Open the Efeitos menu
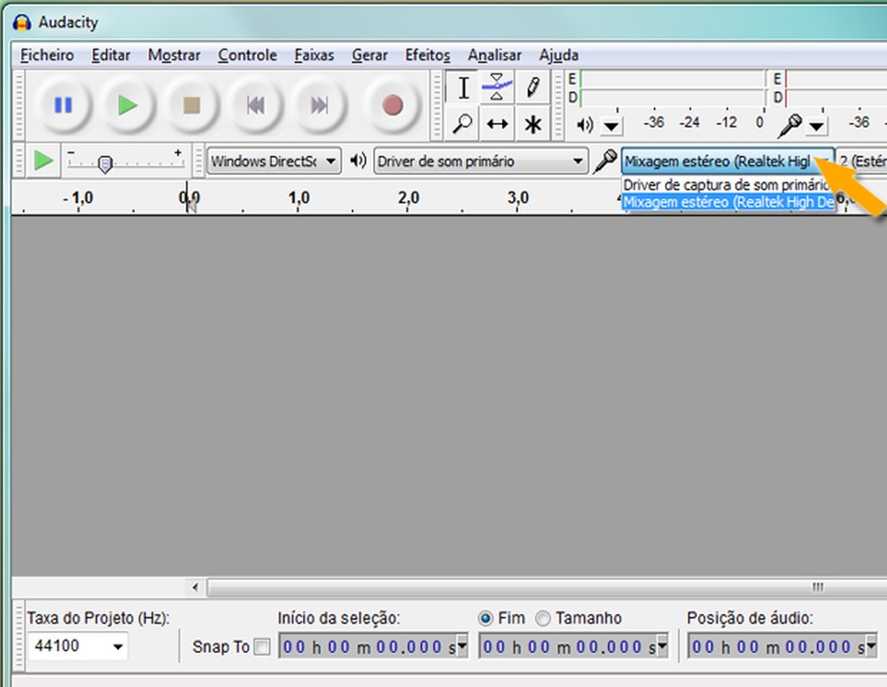Screen dimensions: 887x687 (427, 55)
